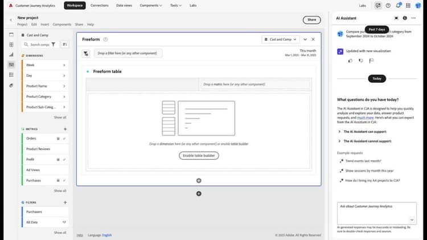Viewport: 427px width, 240px height.
Task: Open the Cast and Camp data view dropdown
Action: click(x=281, y=39)
